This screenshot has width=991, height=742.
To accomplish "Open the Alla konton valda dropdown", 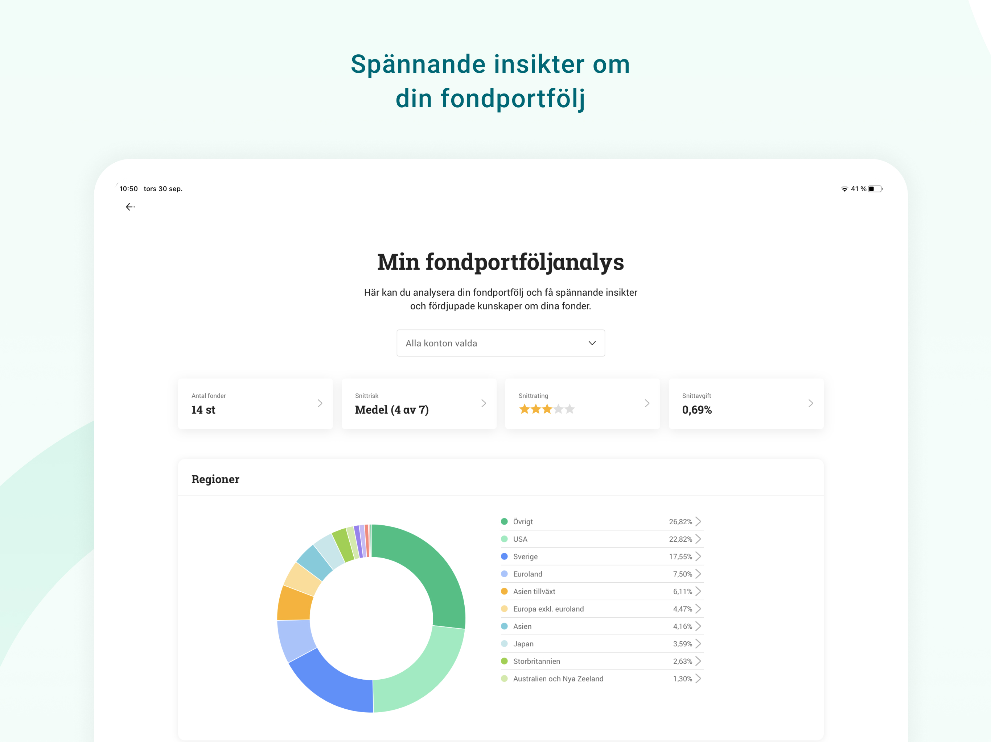I will click(x=501, y=343).
